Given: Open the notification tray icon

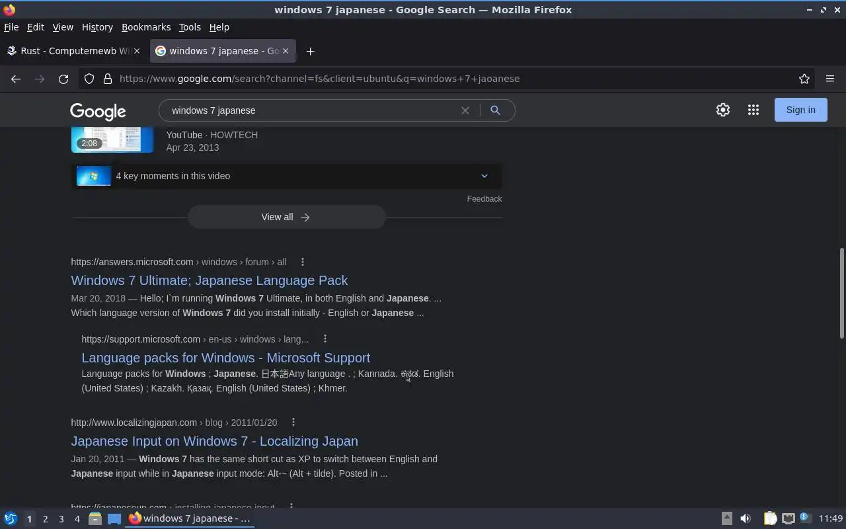Looking at the screenshot, I should [x=804, y=518].
